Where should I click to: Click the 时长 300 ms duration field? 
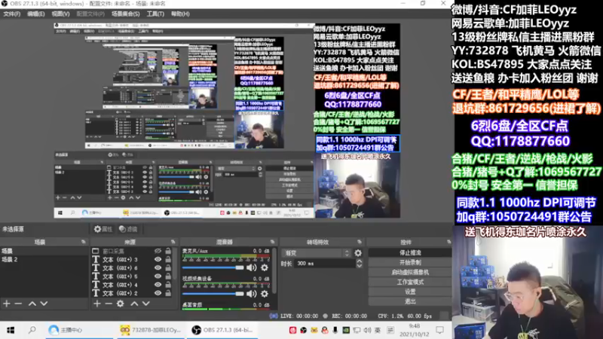(326, 264)
